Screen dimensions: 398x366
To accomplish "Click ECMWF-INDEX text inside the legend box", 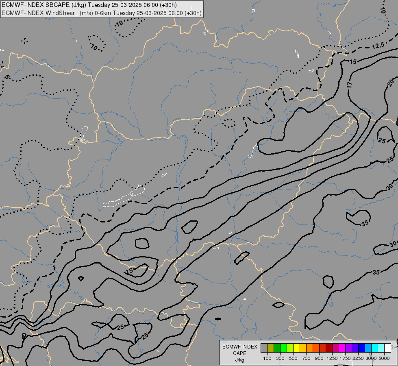I will click(x=240, y=347).
